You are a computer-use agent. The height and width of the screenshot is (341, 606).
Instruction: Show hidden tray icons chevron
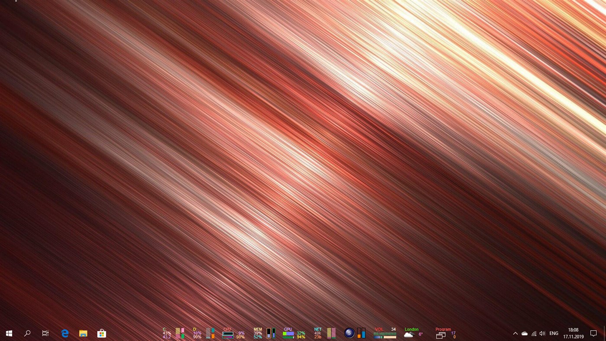(x=515, y=334)
